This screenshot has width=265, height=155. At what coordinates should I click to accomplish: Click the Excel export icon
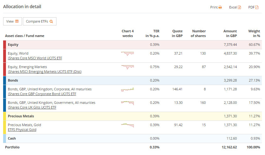pyautogui.click(x=239, y=7)
